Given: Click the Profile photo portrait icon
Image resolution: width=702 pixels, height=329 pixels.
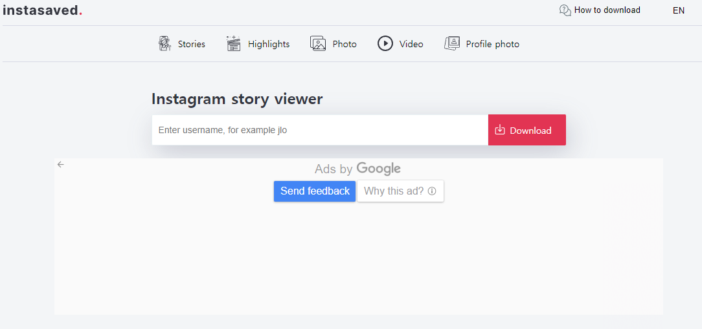Looking at the screenshot, I should pyautogui.click(x=452, y=43).
